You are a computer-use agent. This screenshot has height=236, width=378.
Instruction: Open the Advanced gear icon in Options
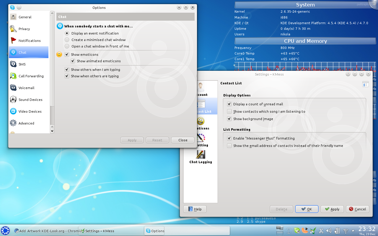point(13,123)
